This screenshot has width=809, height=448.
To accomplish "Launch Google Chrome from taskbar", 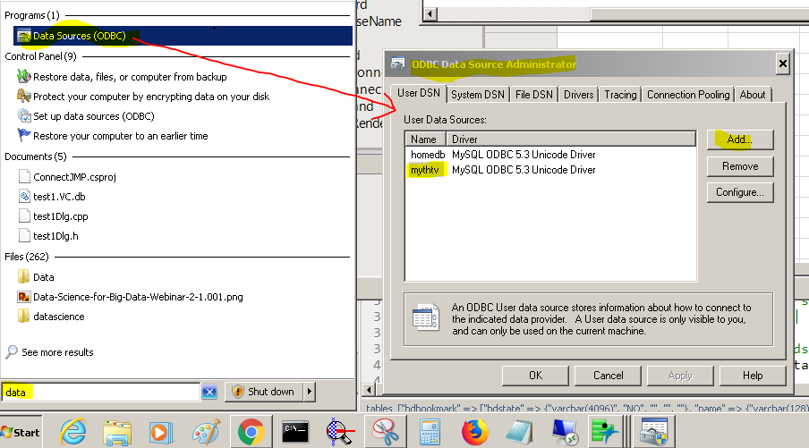I will click(x=251, y=432).
